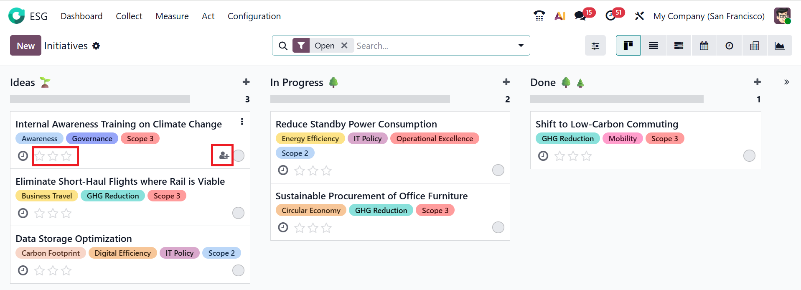Click the AI assistant icon
Screen dimensions: 801x290
click(560, 16)
